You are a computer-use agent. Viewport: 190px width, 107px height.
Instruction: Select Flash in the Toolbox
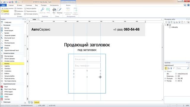(6, 87)
